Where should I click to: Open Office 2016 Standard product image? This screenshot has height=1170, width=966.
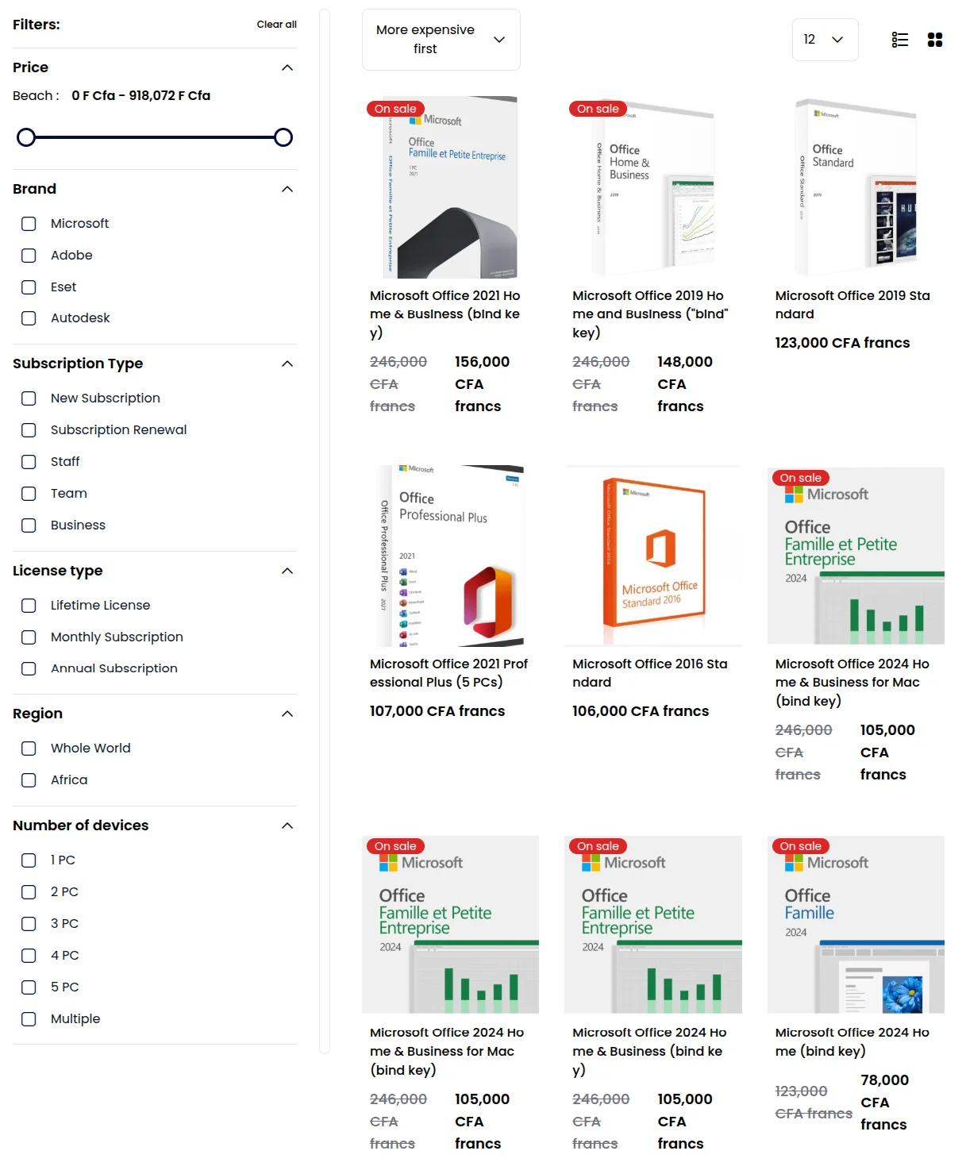(x=652, y=556)
